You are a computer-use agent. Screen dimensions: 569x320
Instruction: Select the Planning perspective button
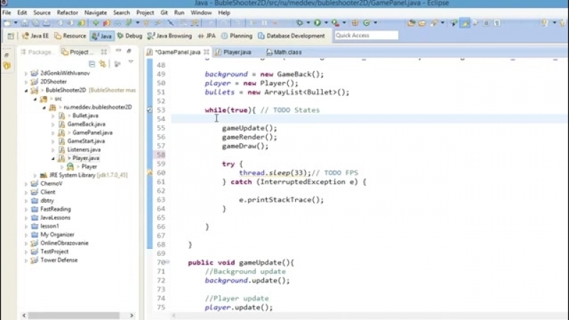[x=237, y=36]
